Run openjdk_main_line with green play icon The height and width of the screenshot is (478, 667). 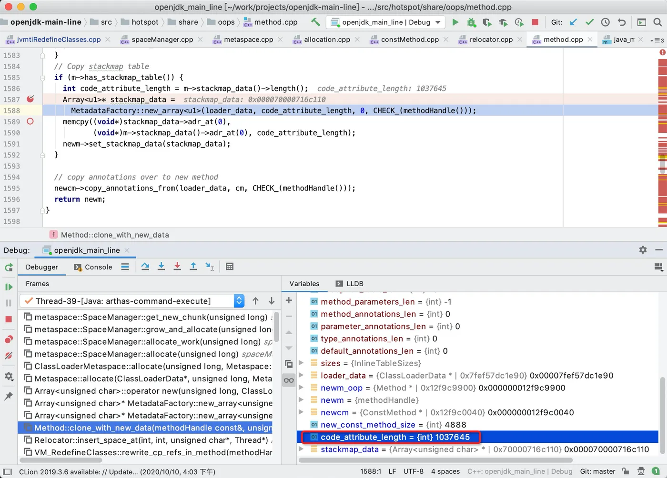(x=455, y=22)
